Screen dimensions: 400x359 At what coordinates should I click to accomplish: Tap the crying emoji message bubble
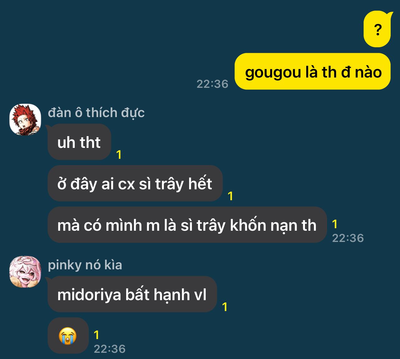(68, 336)
